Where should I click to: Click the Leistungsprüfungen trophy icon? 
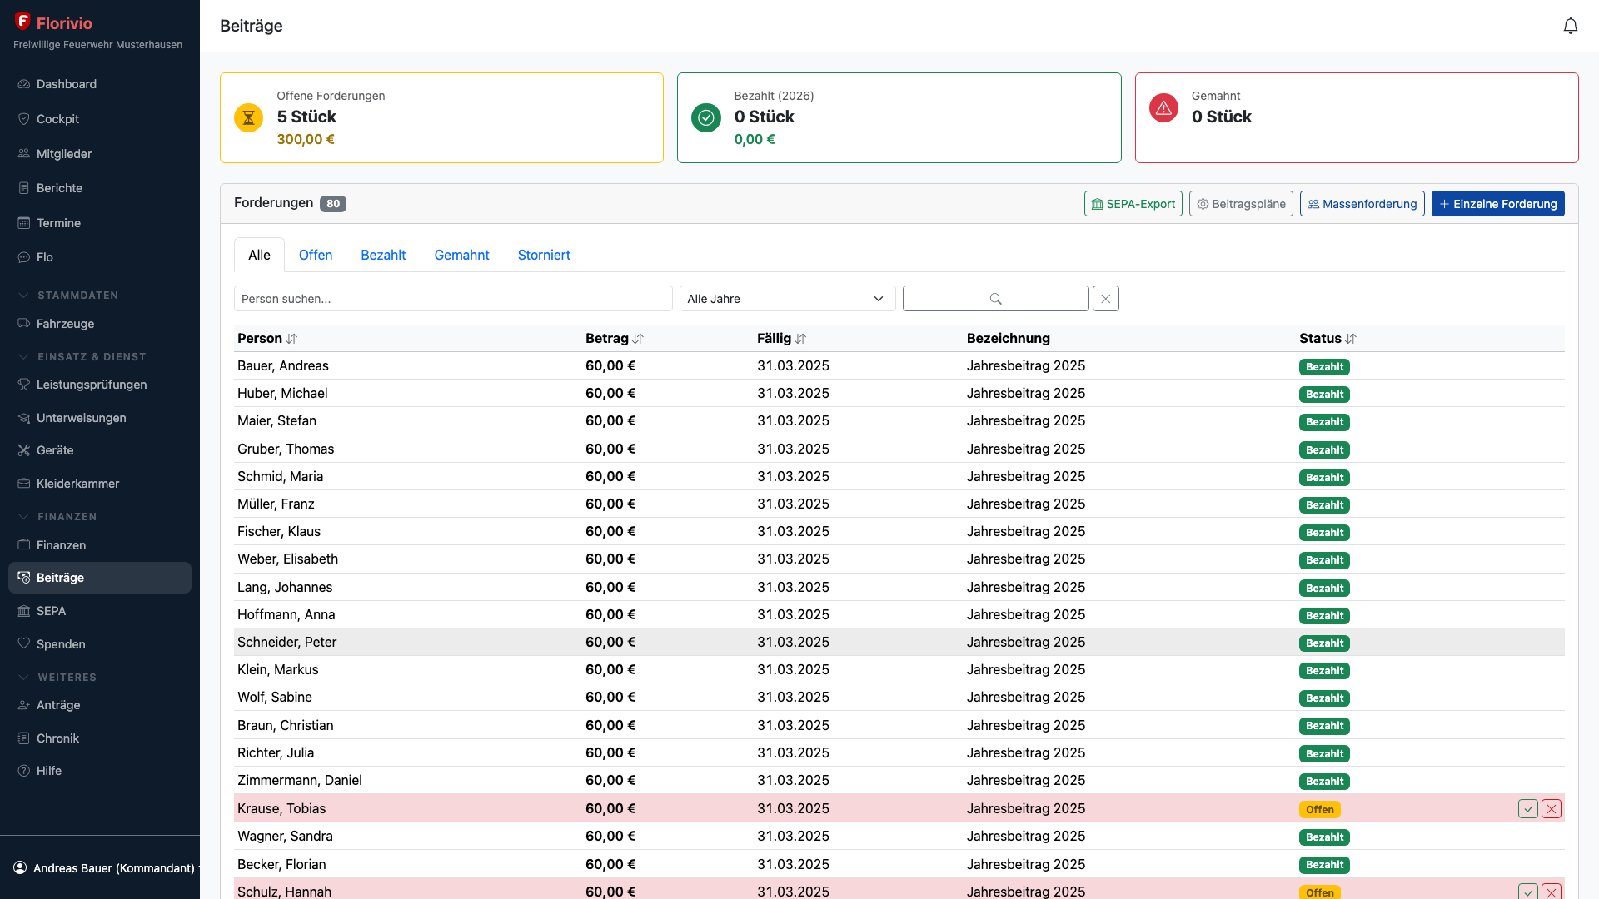(23, 385)
